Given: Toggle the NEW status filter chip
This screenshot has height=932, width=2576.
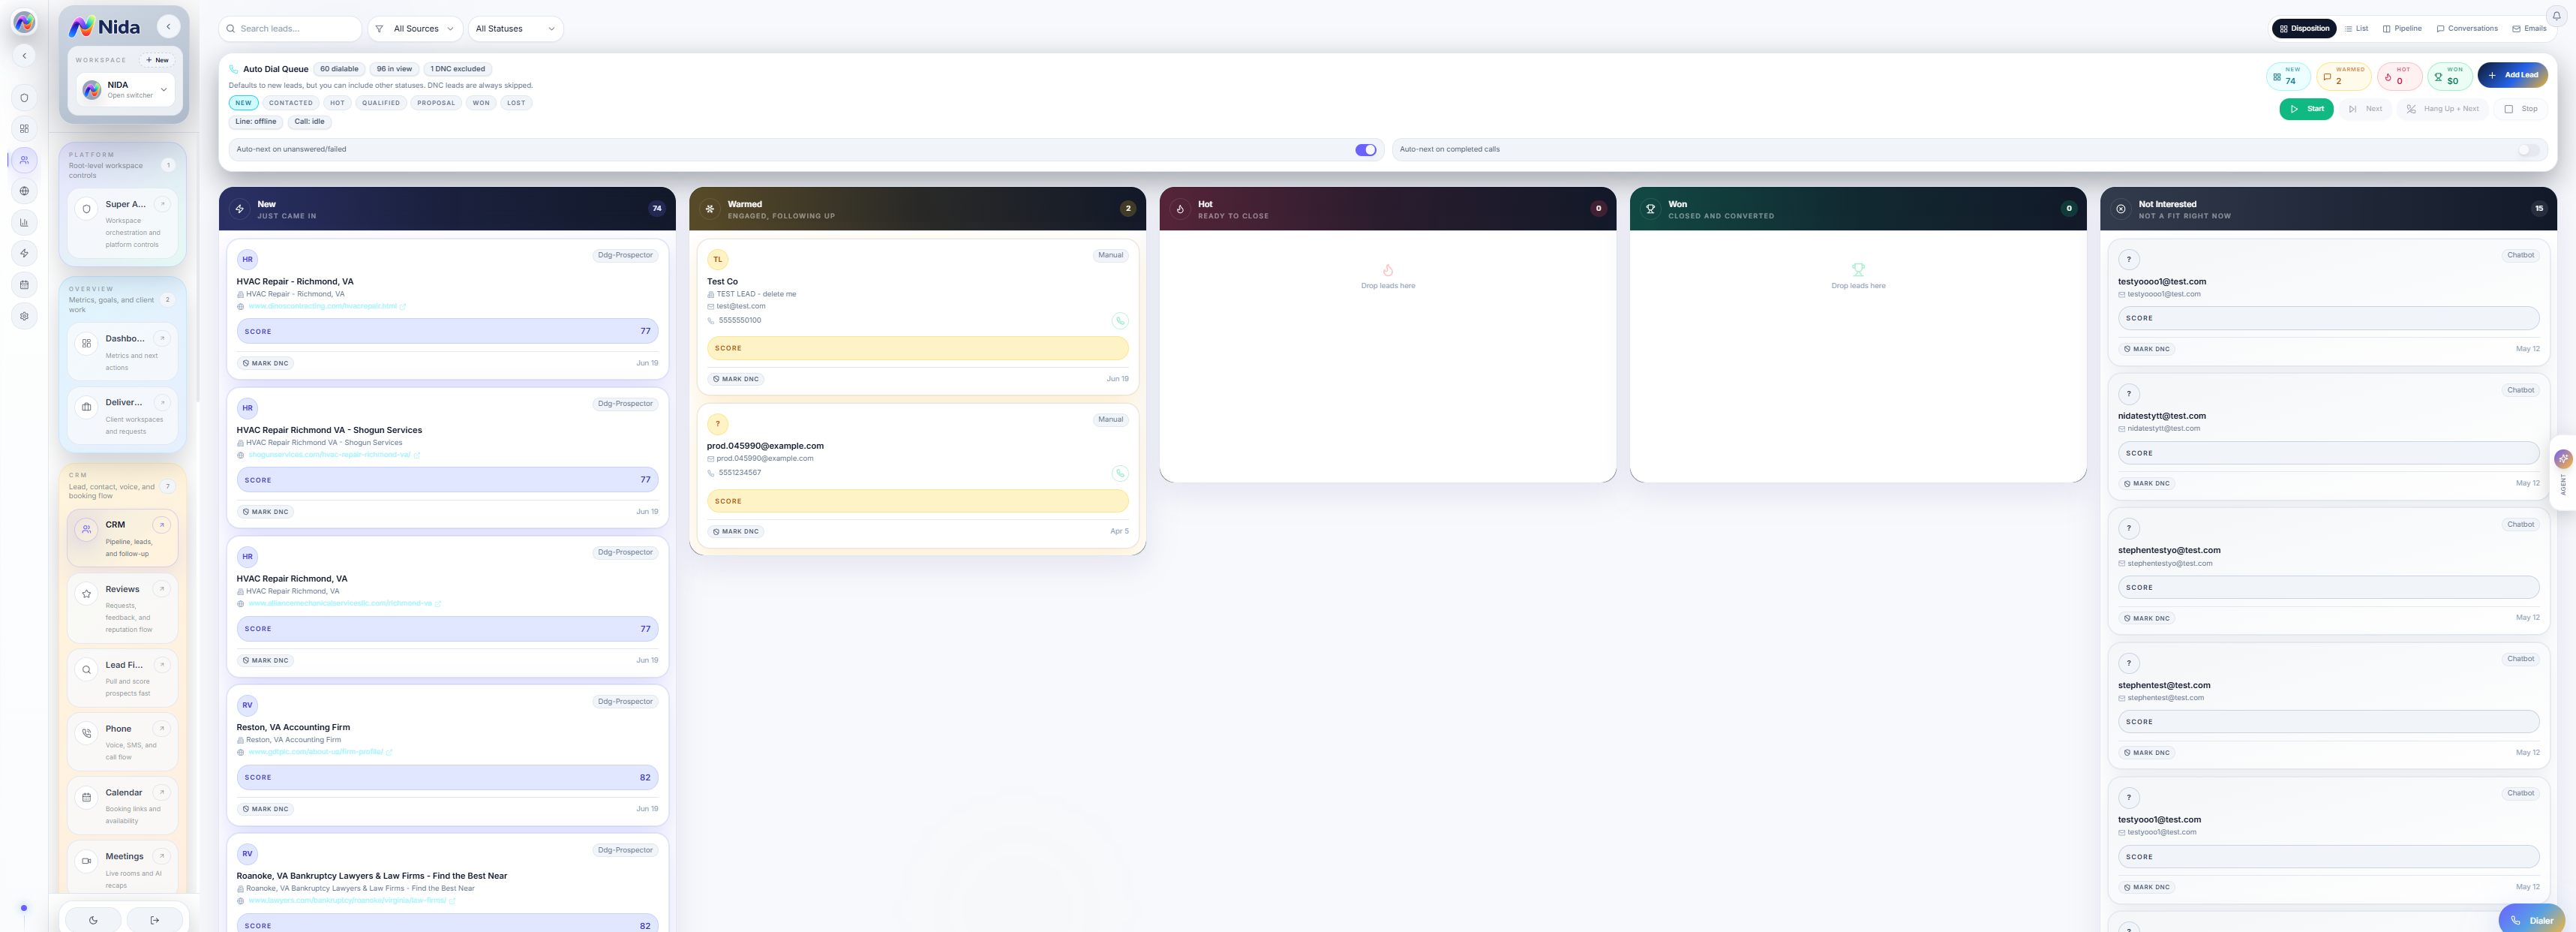Looking at the screenshot, I should [x=243, y=103].
